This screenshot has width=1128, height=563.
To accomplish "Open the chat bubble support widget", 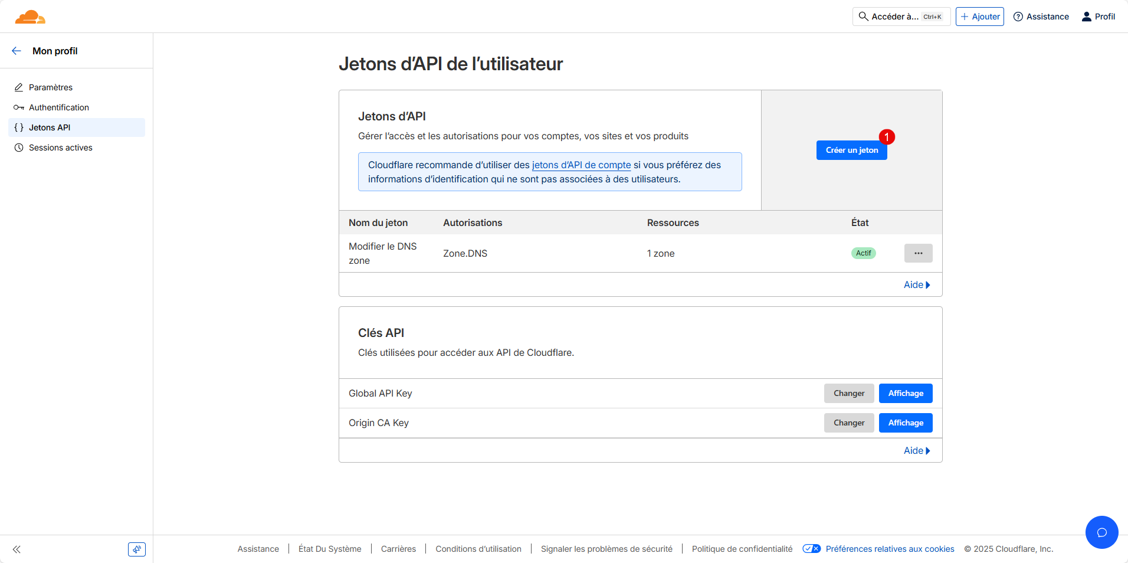I will click(x=1101, y=532).
